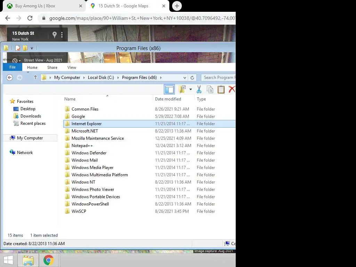Open Chrome from the taskbar
This screenshot has width=356, height=267.
point(49,260)
